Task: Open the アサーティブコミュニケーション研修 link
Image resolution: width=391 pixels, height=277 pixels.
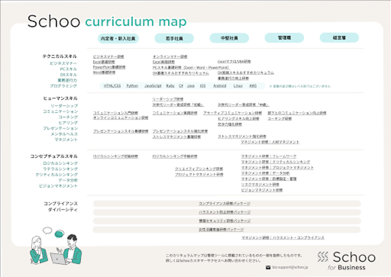Action: pyautogui.click(x=233, y=113)
